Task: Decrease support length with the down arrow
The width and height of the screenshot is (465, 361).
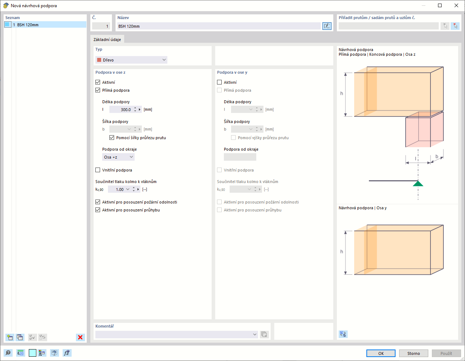Action: point(135,111)
